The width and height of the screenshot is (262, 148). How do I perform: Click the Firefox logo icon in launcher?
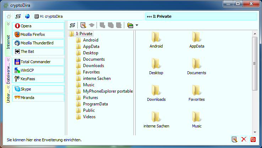coord(17,34)
